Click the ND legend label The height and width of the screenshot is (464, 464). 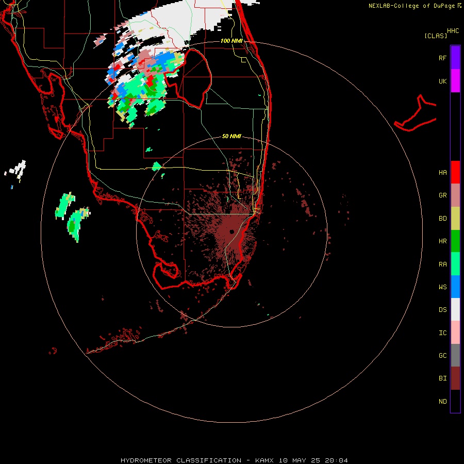tap(442, 402)
